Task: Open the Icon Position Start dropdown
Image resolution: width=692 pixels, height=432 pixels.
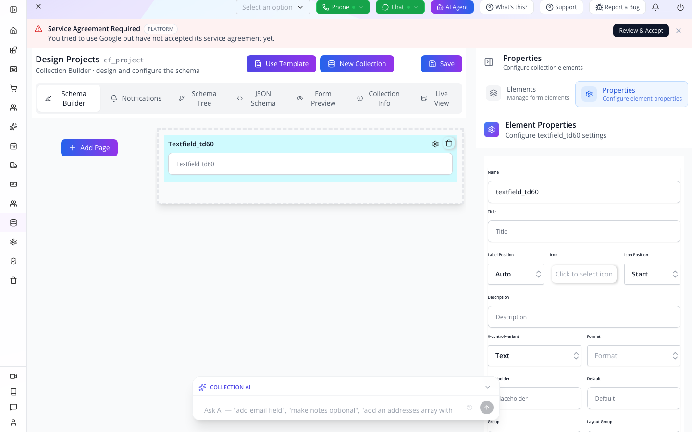Action: pyautogui.click(x=652, y=274)
